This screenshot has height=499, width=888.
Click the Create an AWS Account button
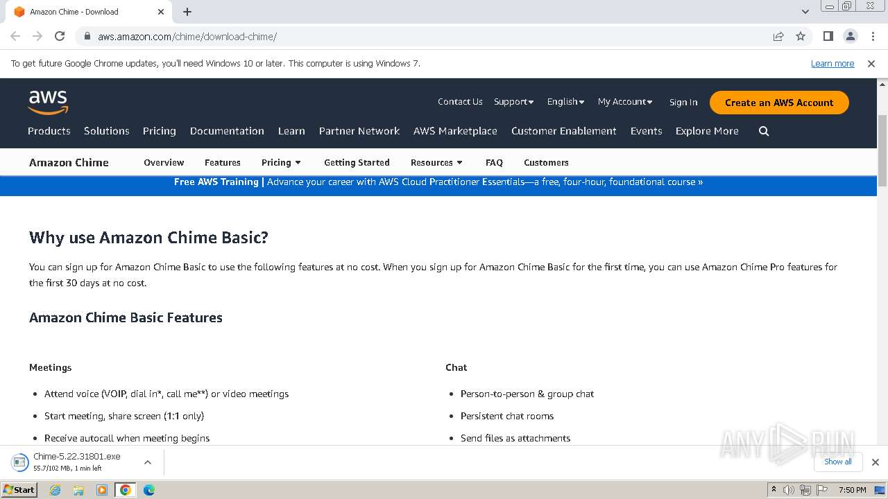(779, 103)
